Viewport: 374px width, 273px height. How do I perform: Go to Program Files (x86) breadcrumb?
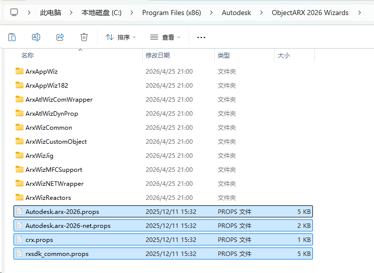point(172,13)
